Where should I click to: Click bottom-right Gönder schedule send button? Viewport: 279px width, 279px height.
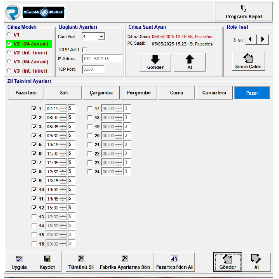point(227,262)
